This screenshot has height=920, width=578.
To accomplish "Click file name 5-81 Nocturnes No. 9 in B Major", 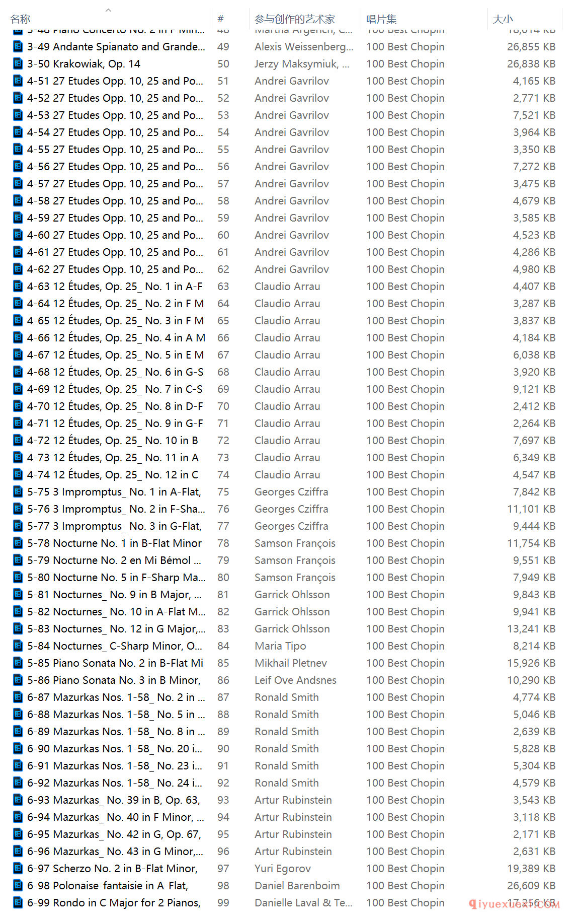I will click(115, 595).
